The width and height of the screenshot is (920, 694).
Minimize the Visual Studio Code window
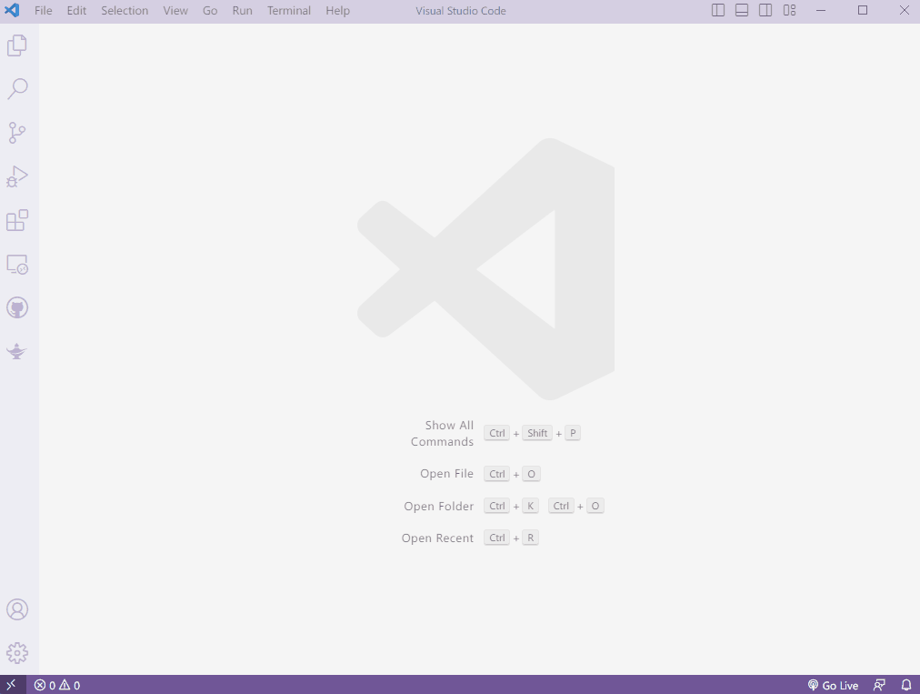click(821, 10)
